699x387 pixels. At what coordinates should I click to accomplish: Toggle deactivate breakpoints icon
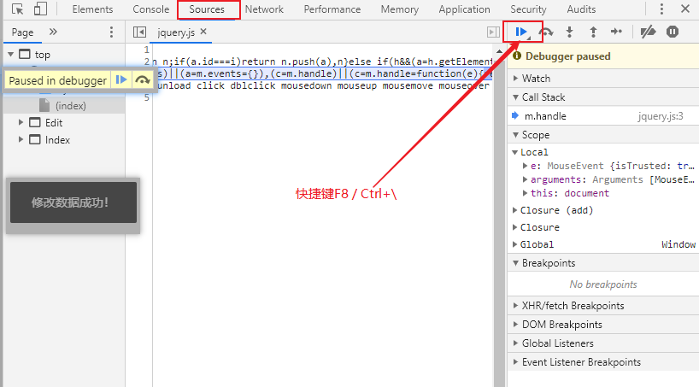(648, 32)
